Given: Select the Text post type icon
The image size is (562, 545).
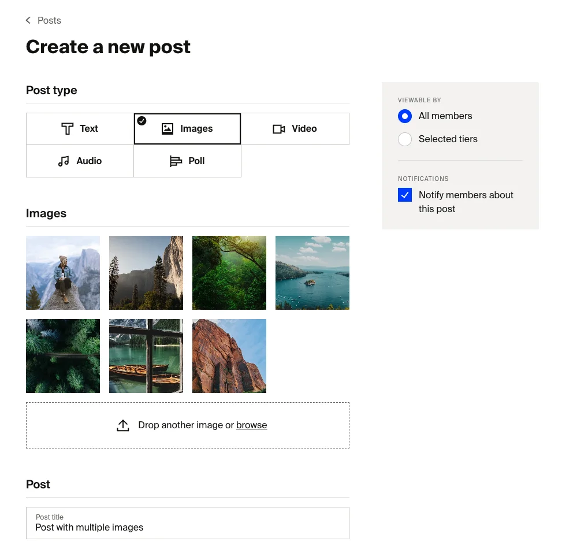Looking at the screenshot, I should click(68, 128).
